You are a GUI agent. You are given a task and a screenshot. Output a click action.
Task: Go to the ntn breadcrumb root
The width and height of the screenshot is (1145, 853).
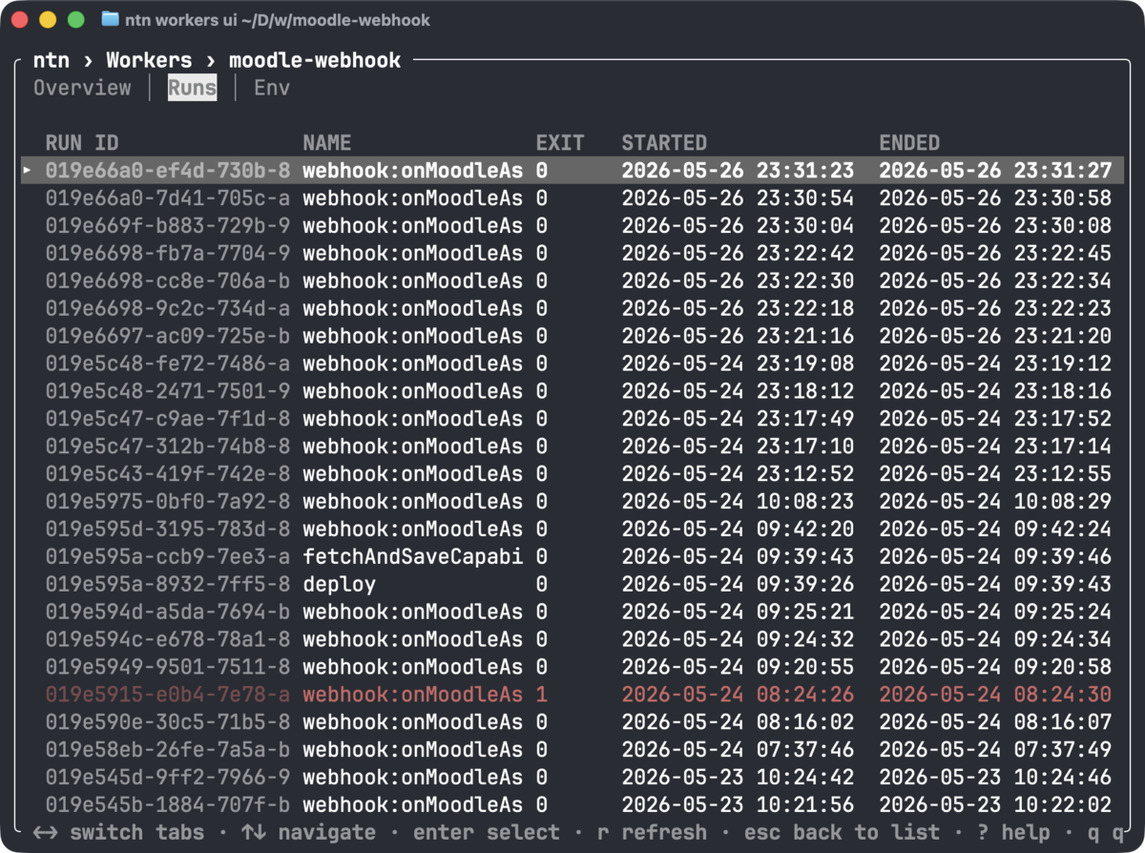point(52,60)
